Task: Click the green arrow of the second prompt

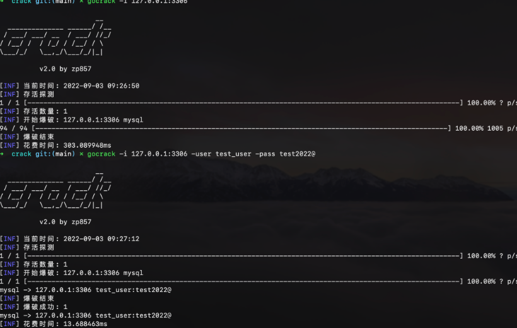Action: 3,154
